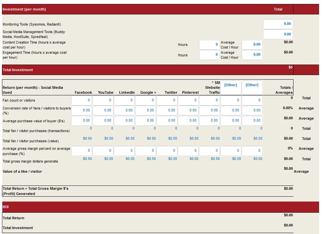The image size is (323, 234).
Task: Click SM Website Traffic conversion rate field
Action: (209, 110)
